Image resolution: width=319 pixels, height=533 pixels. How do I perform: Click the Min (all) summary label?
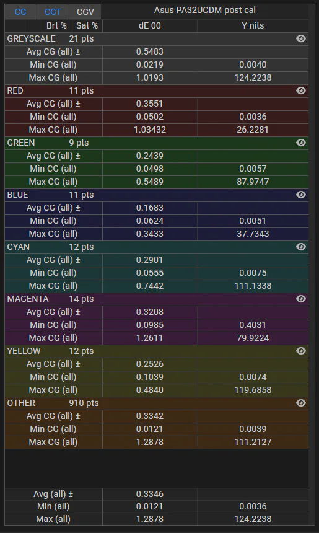tap(53, 506)
